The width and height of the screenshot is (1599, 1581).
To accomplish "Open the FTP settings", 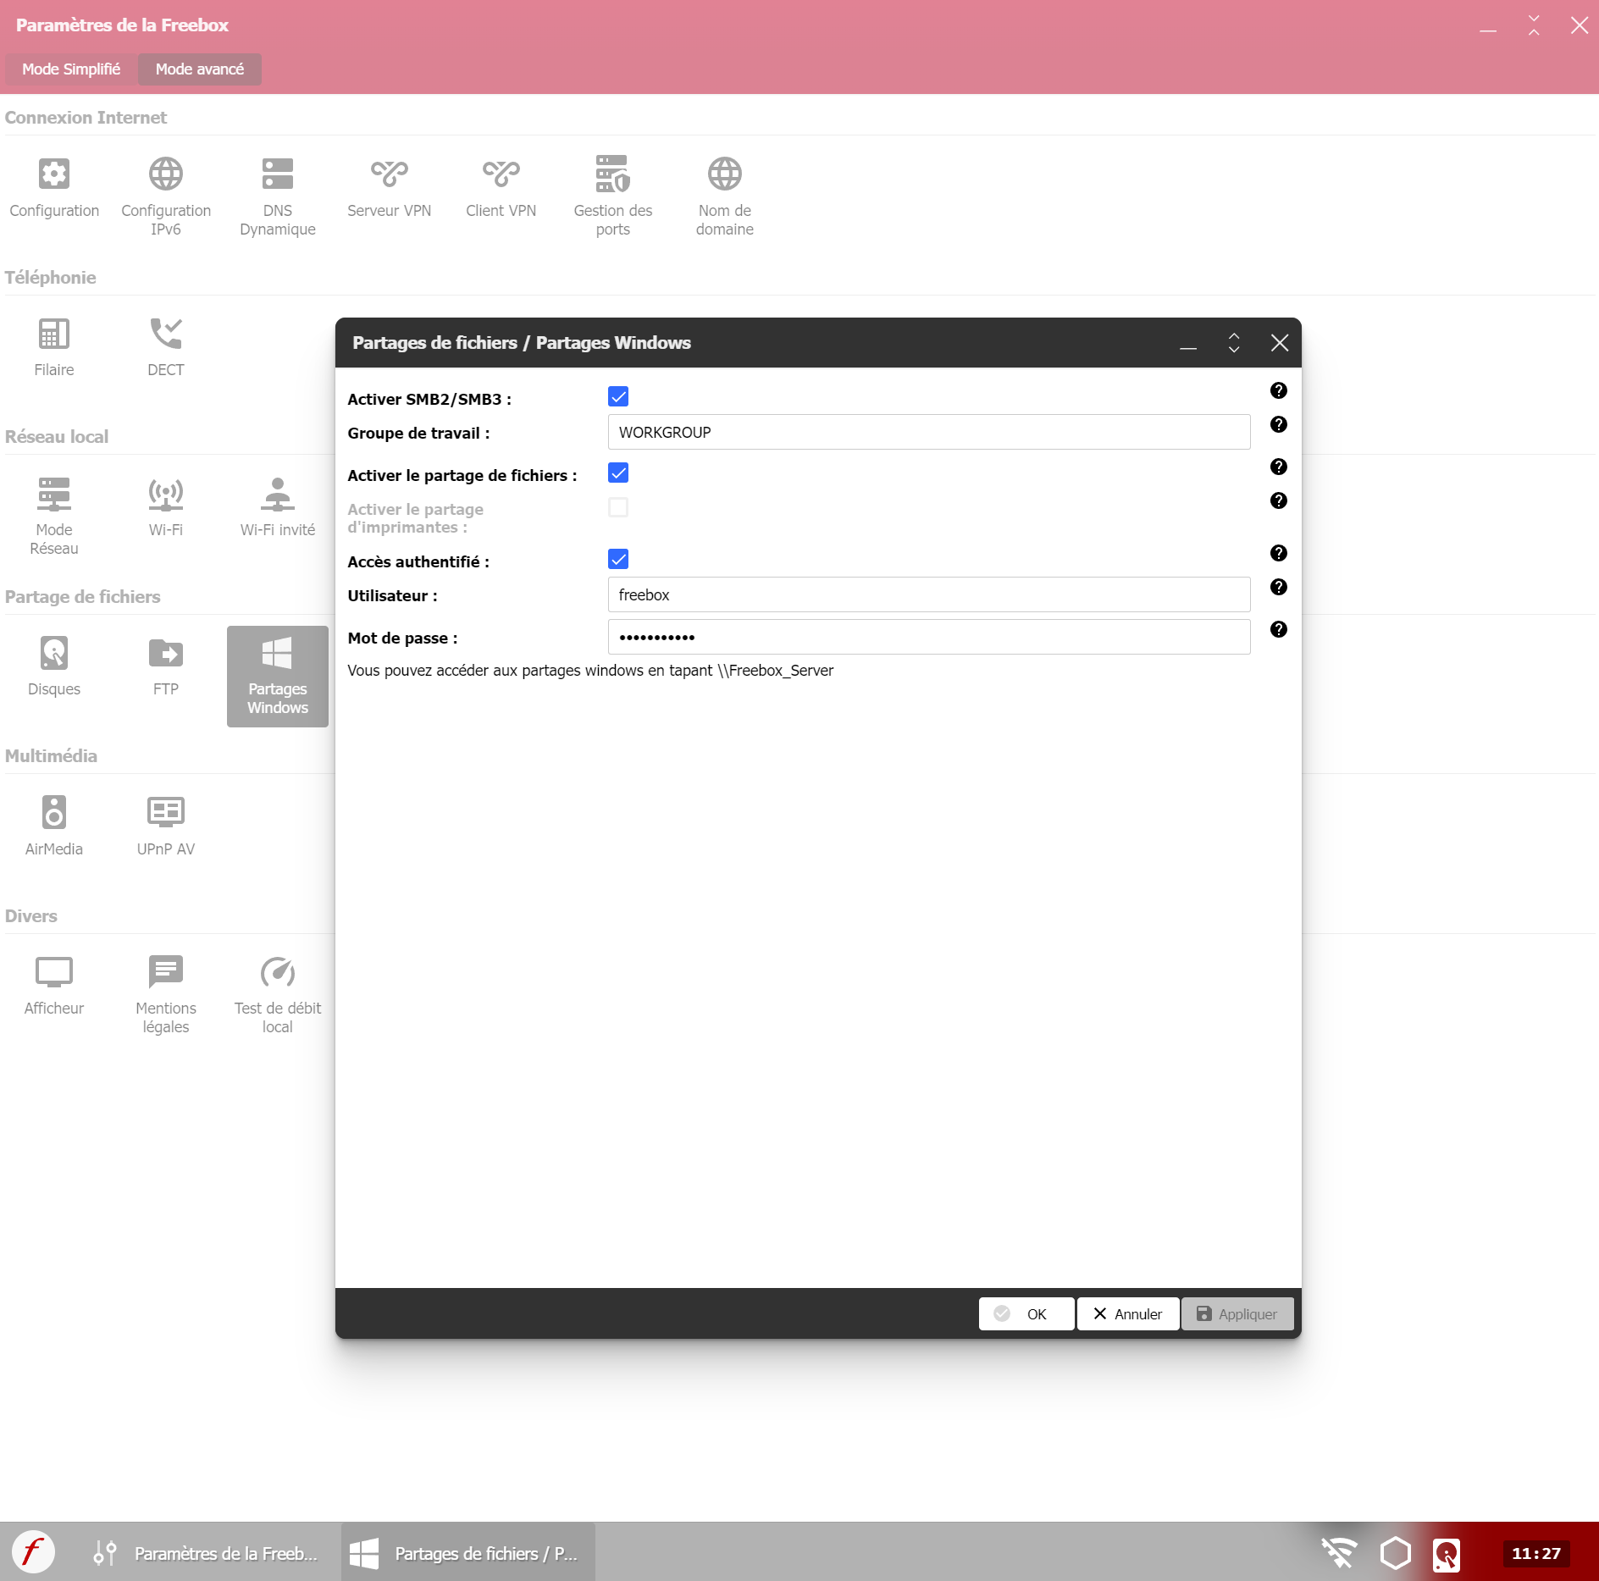I will point(165,665).
